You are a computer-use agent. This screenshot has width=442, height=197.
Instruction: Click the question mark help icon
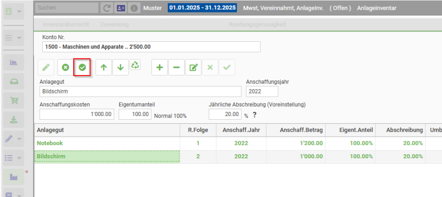254,115
